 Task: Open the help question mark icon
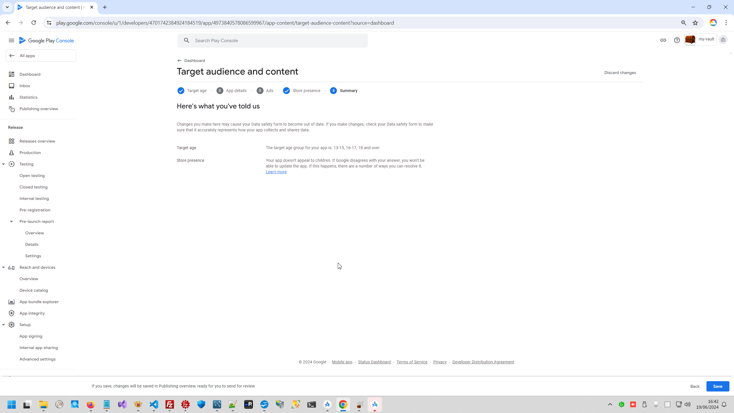pyautogui.click(x=677, y=40)
